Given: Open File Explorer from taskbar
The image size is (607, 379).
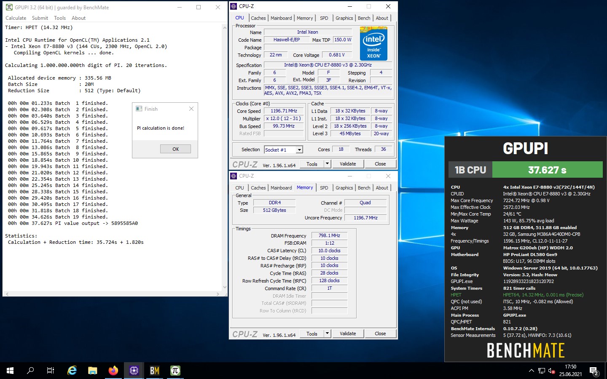Looking at the screenshot, I should tap(93, 371).
